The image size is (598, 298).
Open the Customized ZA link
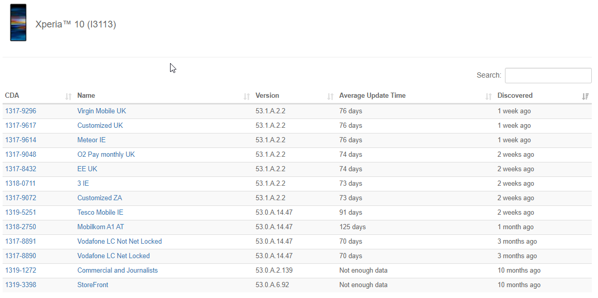point(100,198)
